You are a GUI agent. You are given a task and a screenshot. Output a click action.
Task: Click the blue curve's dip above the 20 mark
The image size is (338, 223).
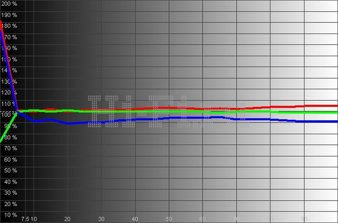pyautogui.click(x=68, y=123)
